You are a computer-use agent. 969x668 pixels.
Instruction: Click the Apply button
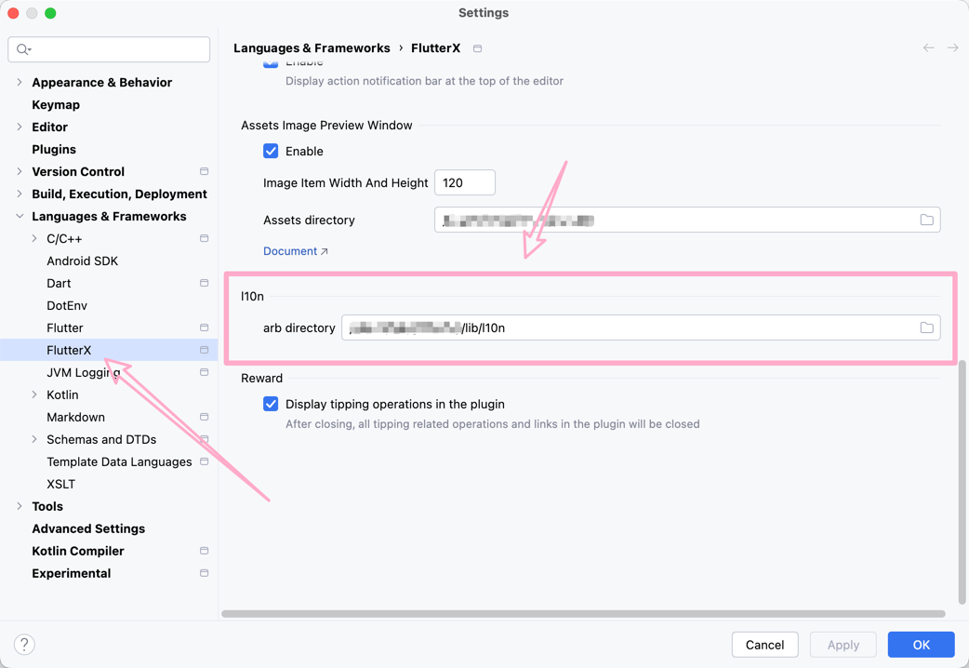click(x=843, y=645)
